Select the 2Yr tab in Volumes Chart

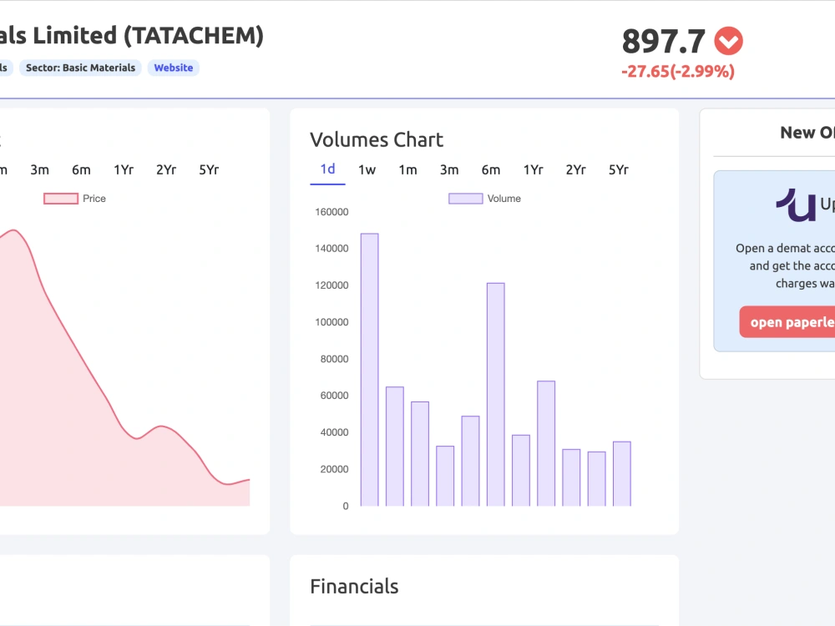tap(575, 169)
